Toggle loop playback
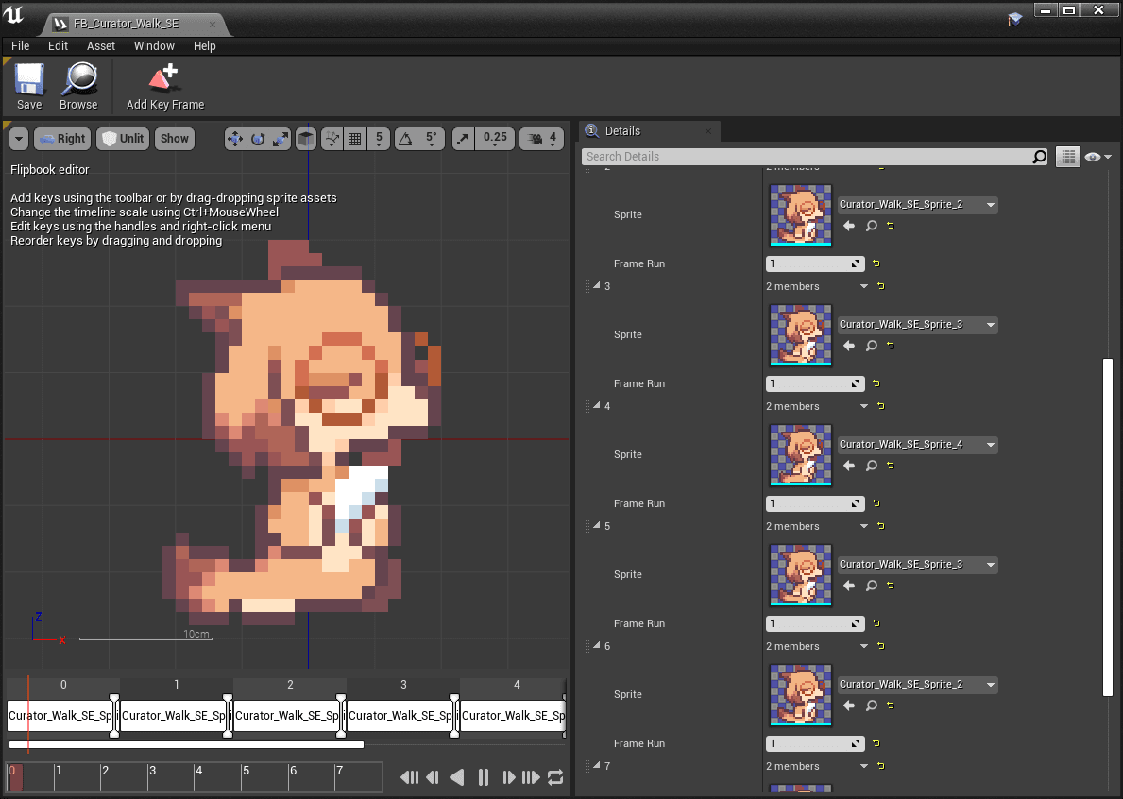The height and width of the screenshot is (799, 1123). (x=555, y=777)
